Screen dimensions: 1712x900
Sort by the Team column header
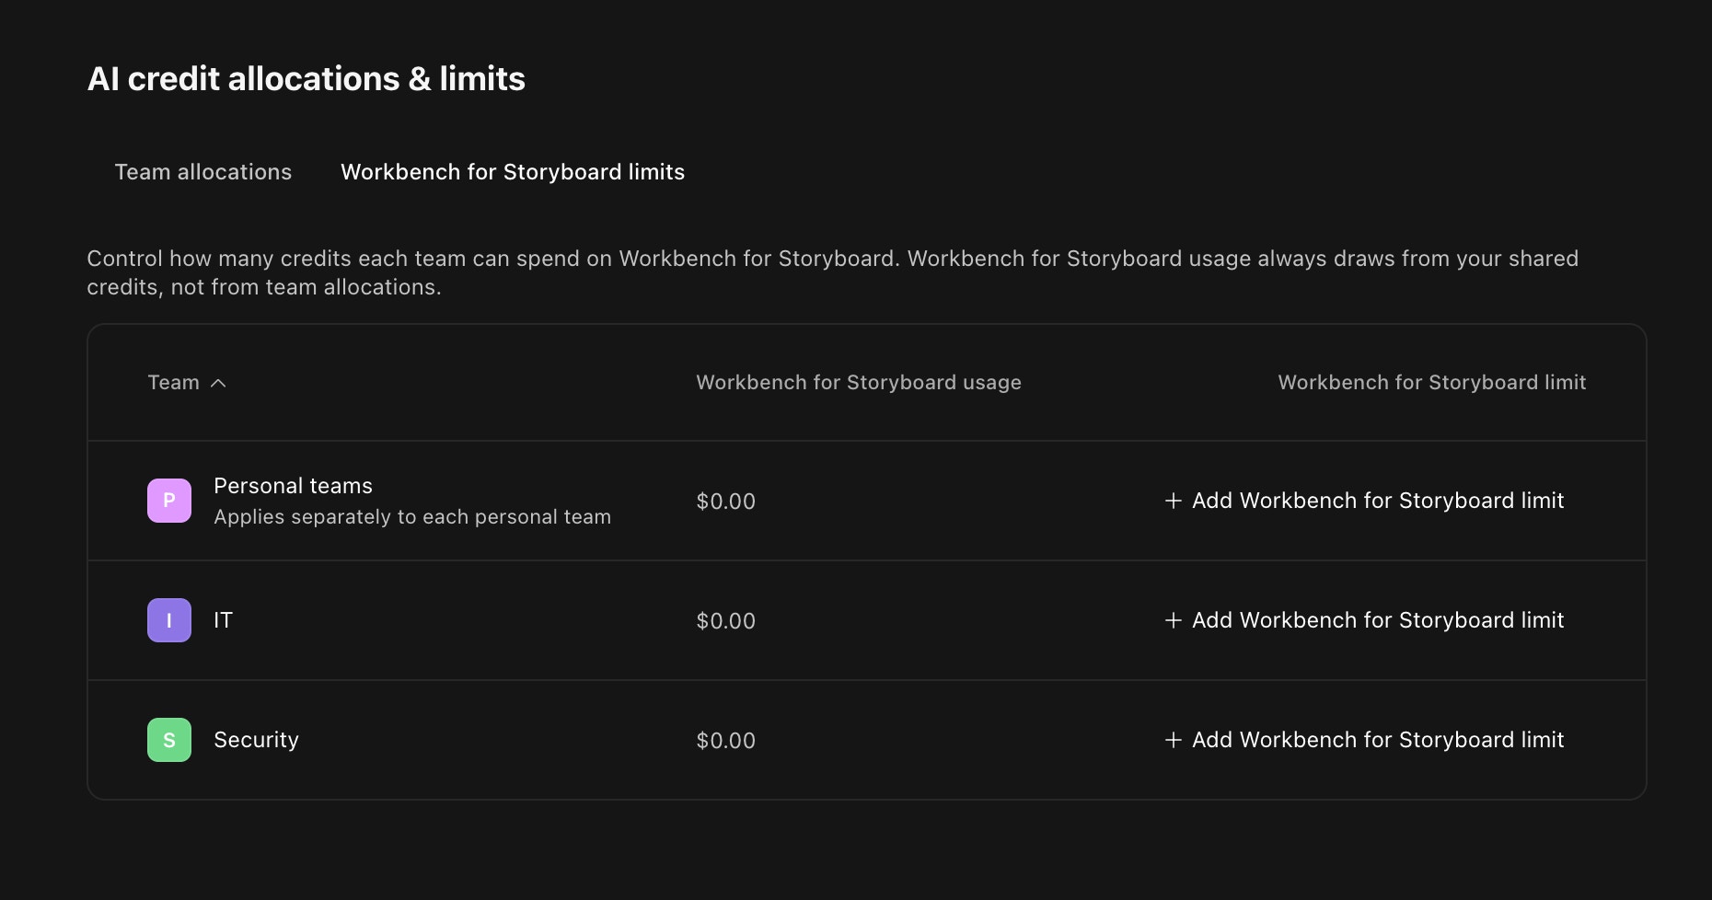(174, 382)
